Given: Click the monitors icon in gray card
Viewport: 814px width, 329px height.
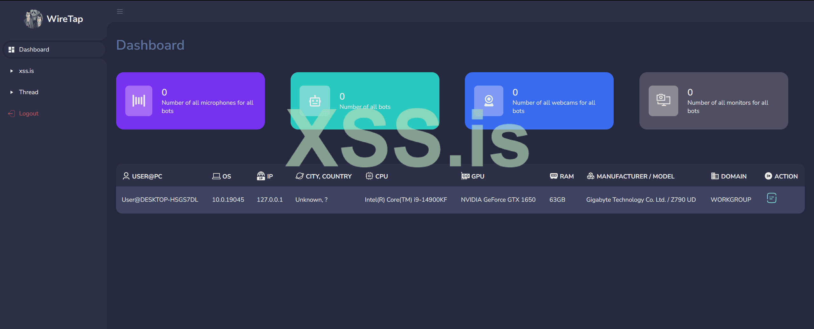Looking at the screenshot, I should pos(663,101).
